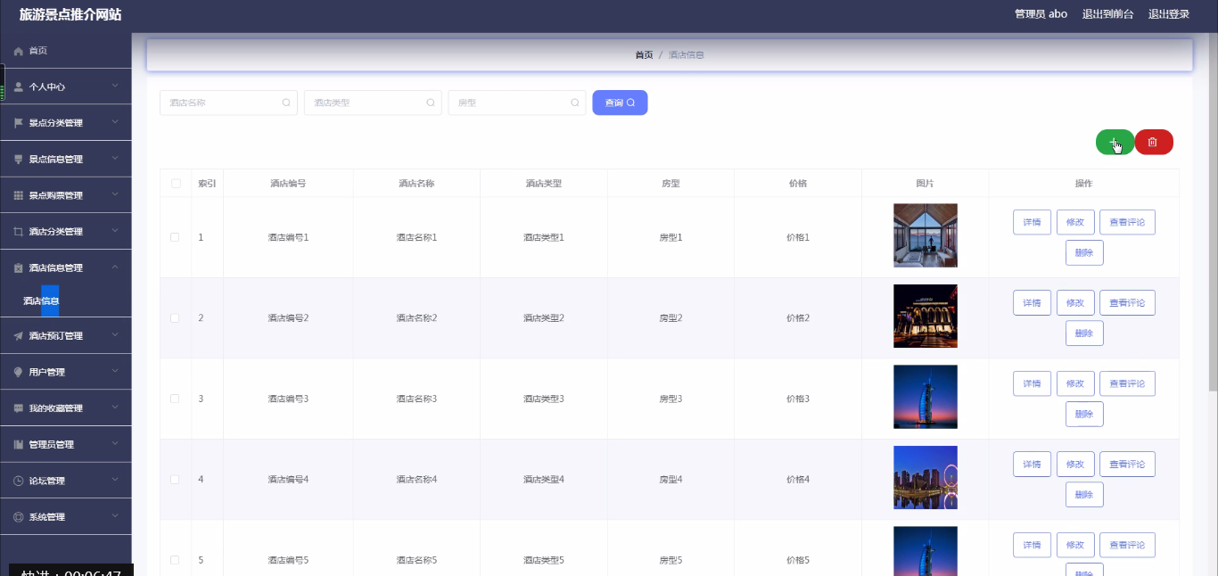Open the hotel image thumbnail in row 4

[926, 478]
